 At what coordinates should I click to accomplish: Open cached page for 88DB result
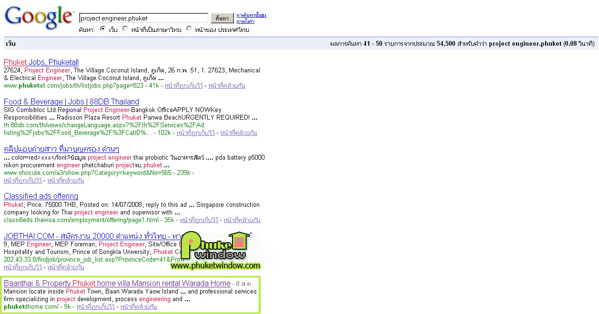click(x=195, y=133)
